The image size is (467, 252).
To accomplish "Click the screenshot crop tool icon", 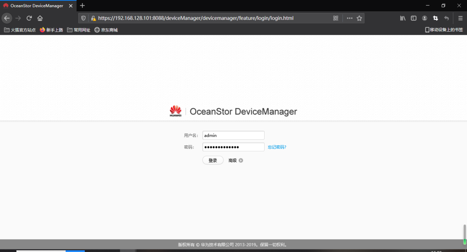I will pos(435,18).
